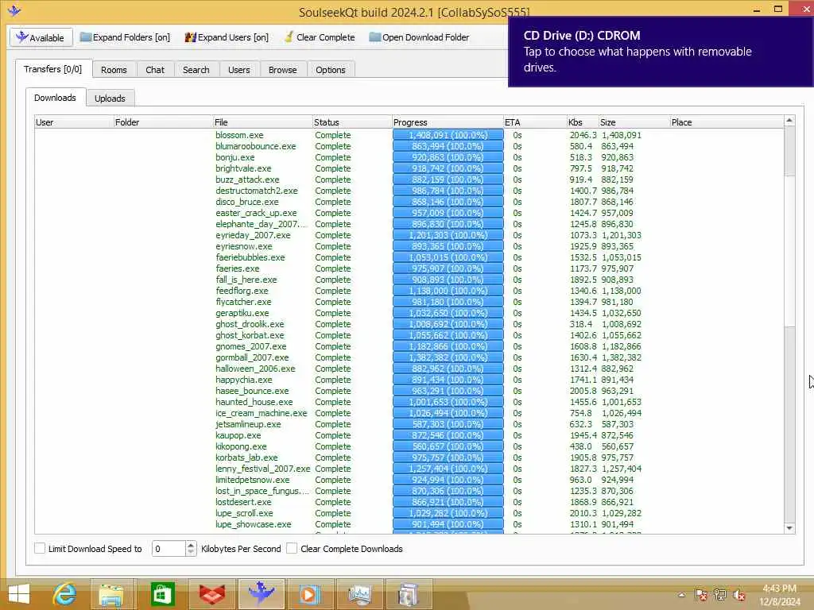Viewport: 814px width, 610px height.
Task: Click Clear Complete in the toolbar
Action: tap(320, 37)
